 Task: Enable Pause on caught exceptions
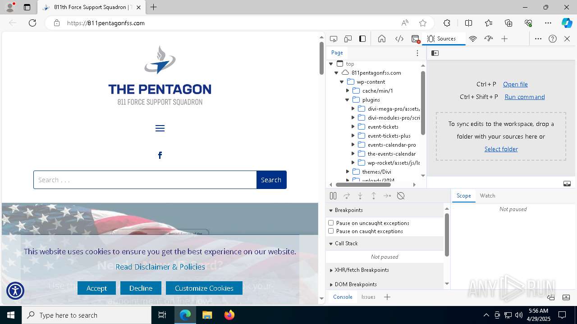[331, 231]
